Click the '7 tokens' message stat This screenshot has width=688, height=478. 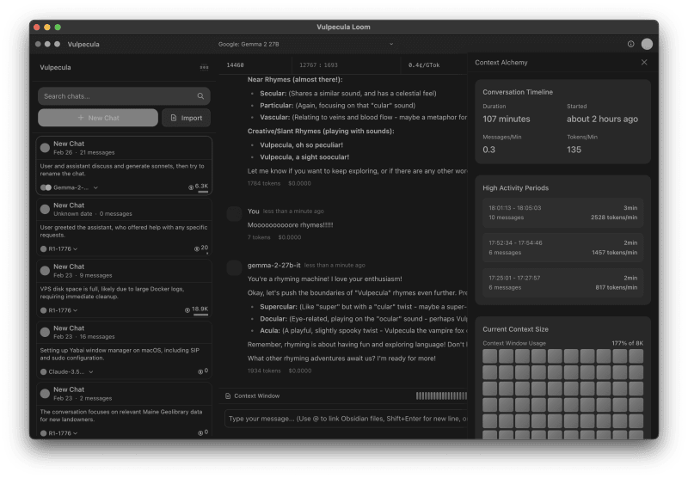click(259, 237)
